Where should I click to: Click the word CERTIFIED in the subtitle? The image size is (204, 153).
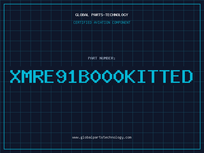coord(83,22)
